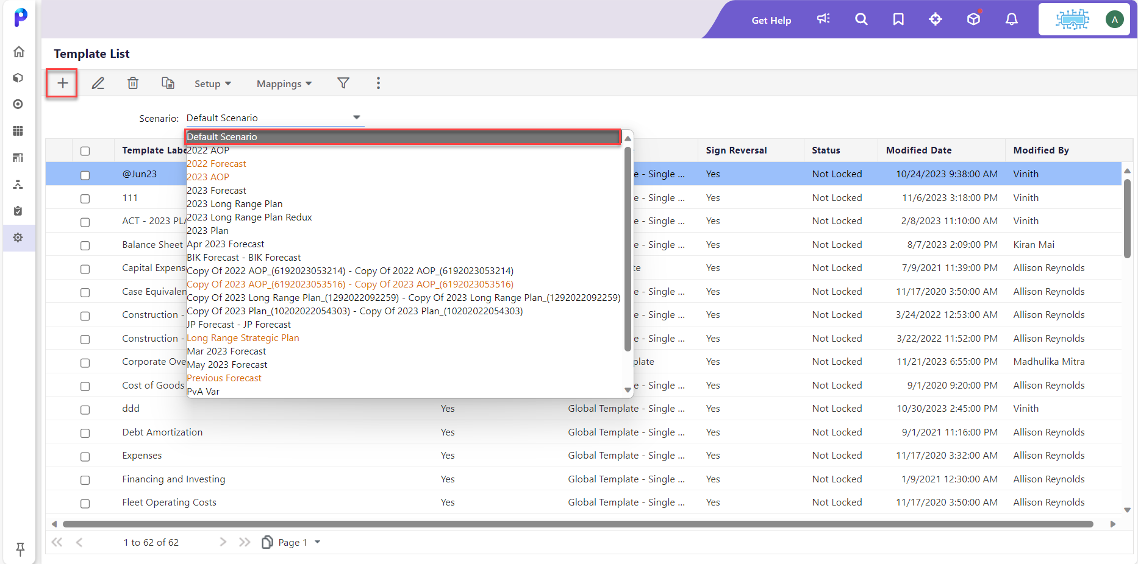Click the Planful logo
Viewport: 1138px width, 564px height.
click(x=20, y=17)
